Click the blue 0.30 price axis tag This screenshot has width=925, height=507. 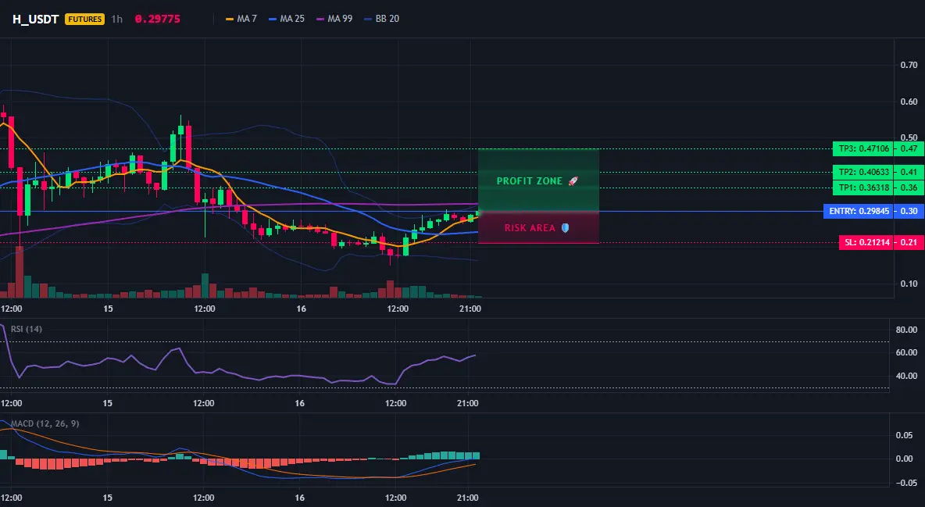(x=909, y=211)
